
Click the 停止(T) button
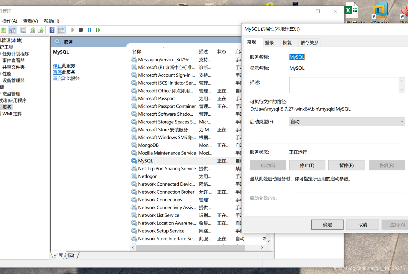tap(307, 165)
